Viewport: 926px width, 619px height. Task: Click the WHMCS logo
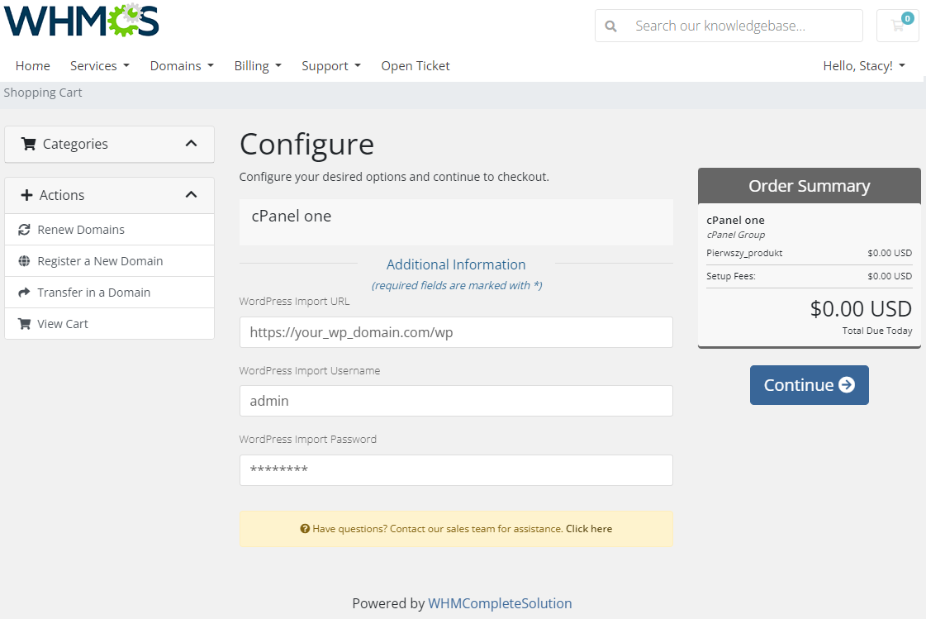click(x=80, y=22)
